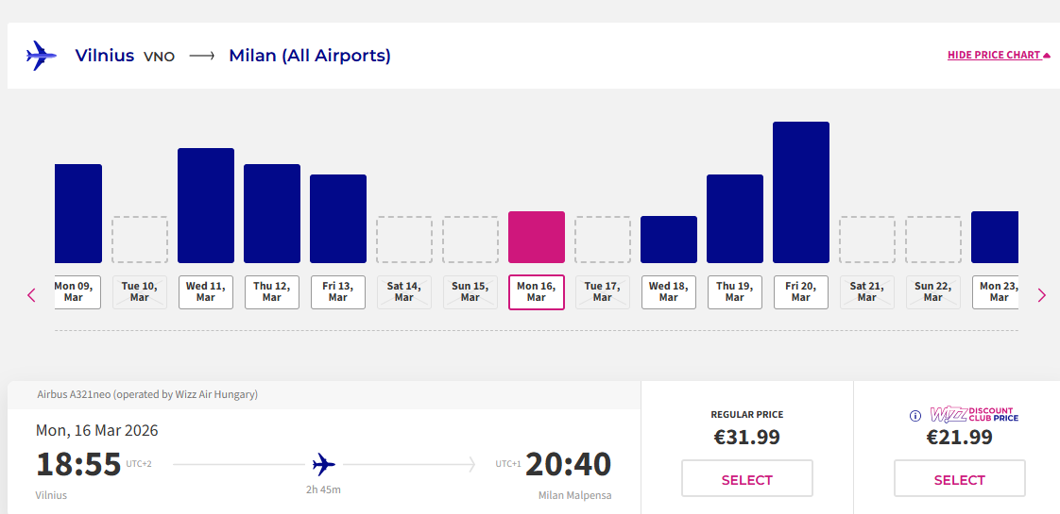
Task: Switch to Wed 18 Mar date
Action: [669, 291]
